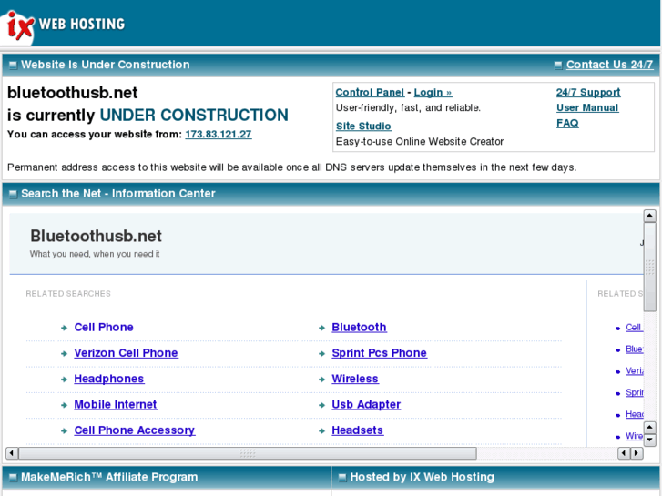Image resolution: width=662 pixels, height=496 pixels.
Task: Click the Login » link
Action: tap(433, 93)
